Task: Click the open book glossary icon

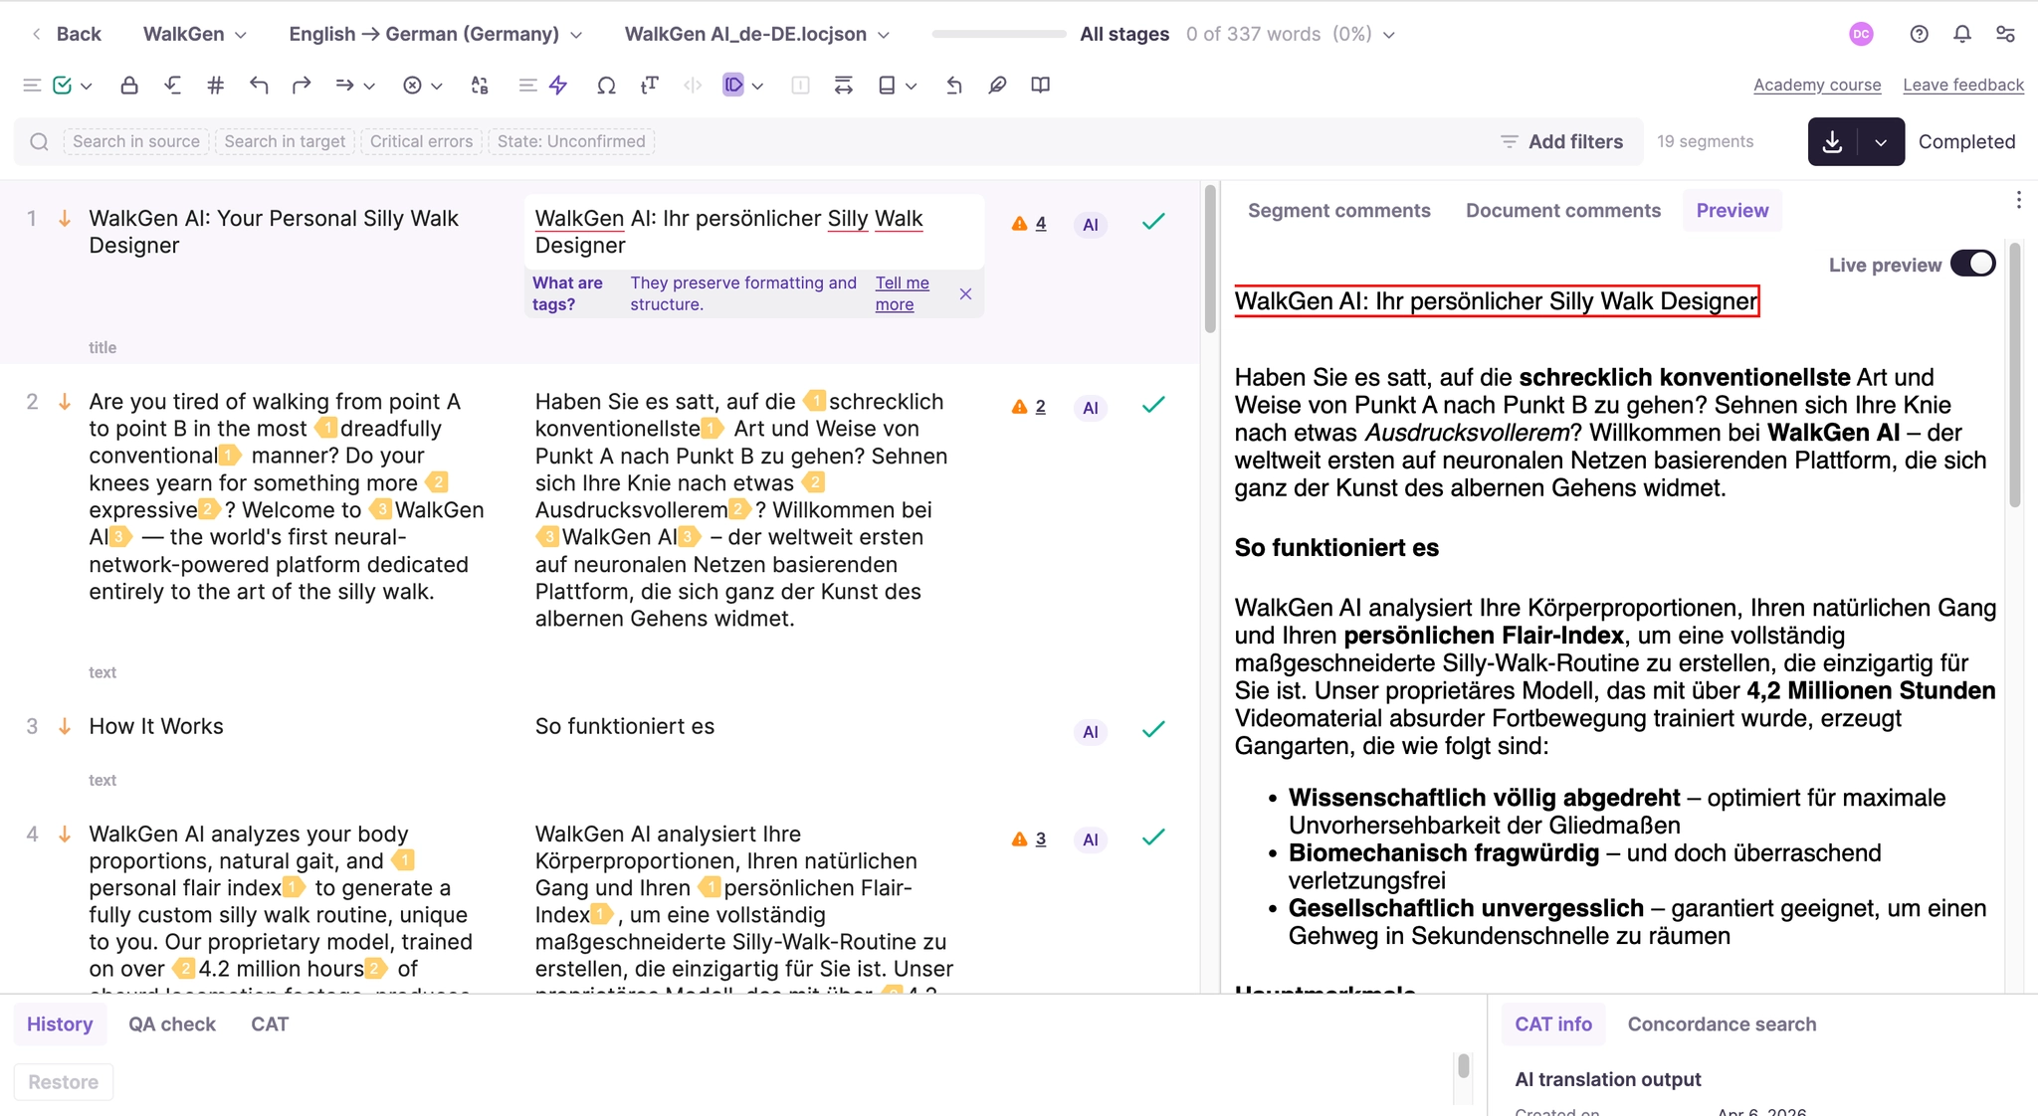Action: pyautogui.click(x=1040, y=86)
